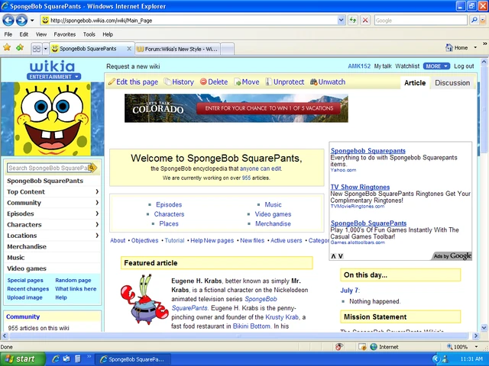489x366 pixels.
Task: Open the MORE user menu dropdown
Action: (436, 66)
